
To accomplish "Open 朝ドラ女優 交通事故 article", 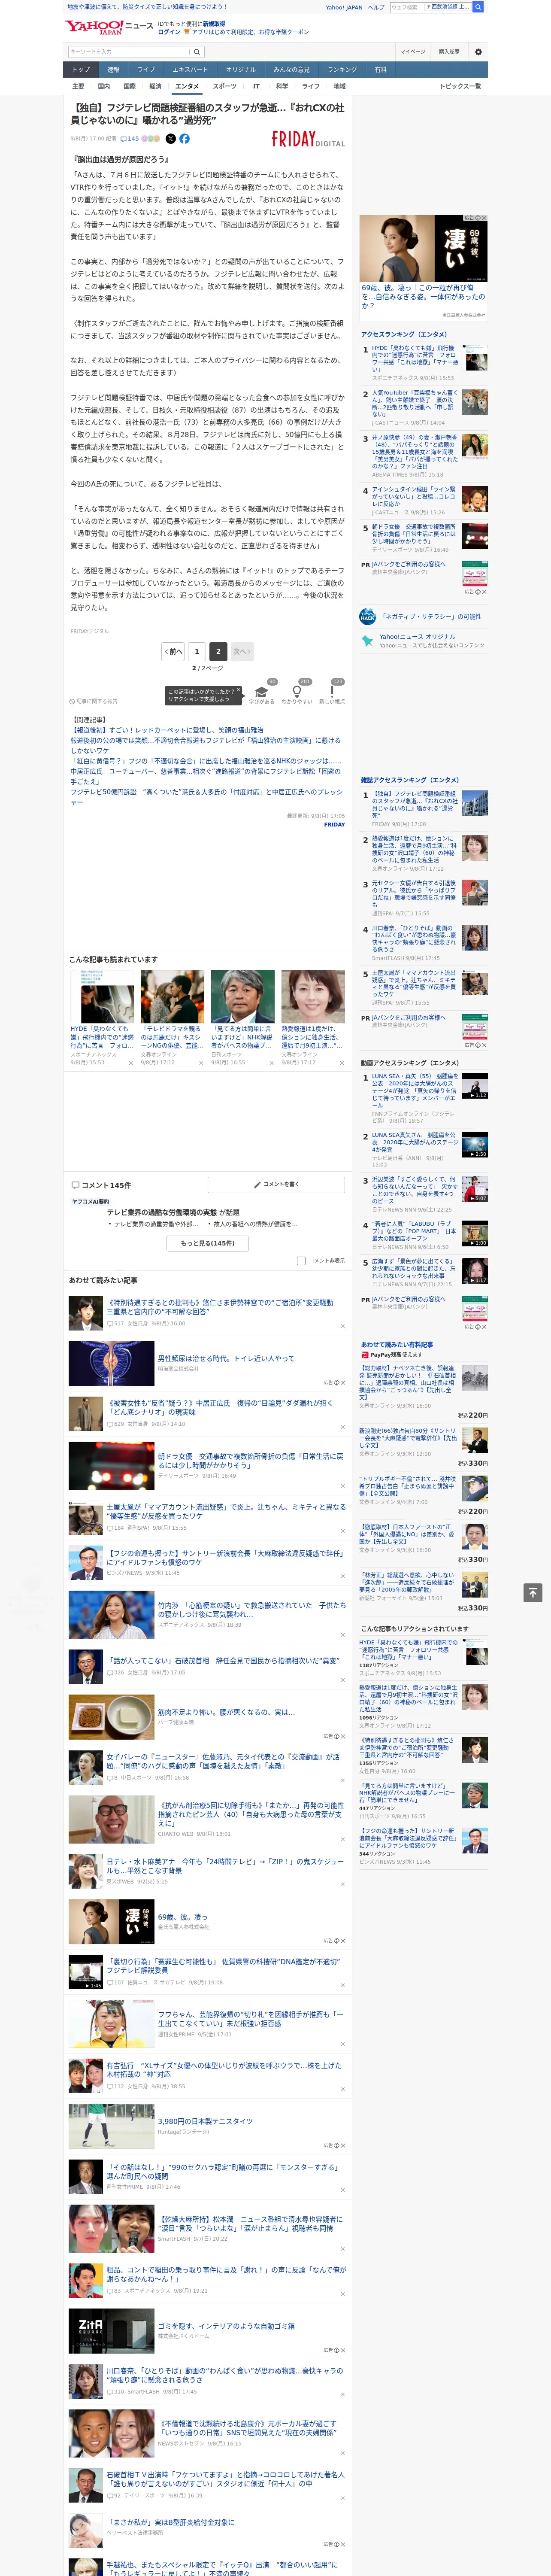I will pos(250,1461).
